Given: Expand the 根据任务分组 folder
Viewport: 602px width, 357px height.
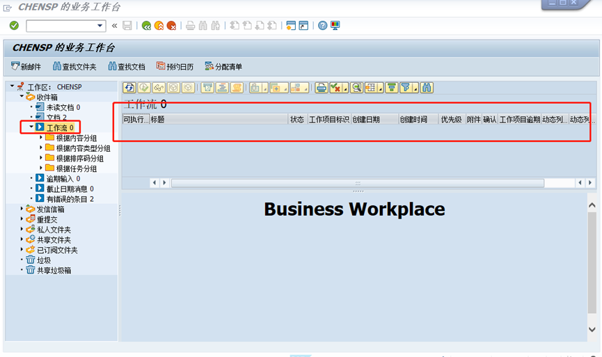Looking at the screenshot, I should 41,168.
